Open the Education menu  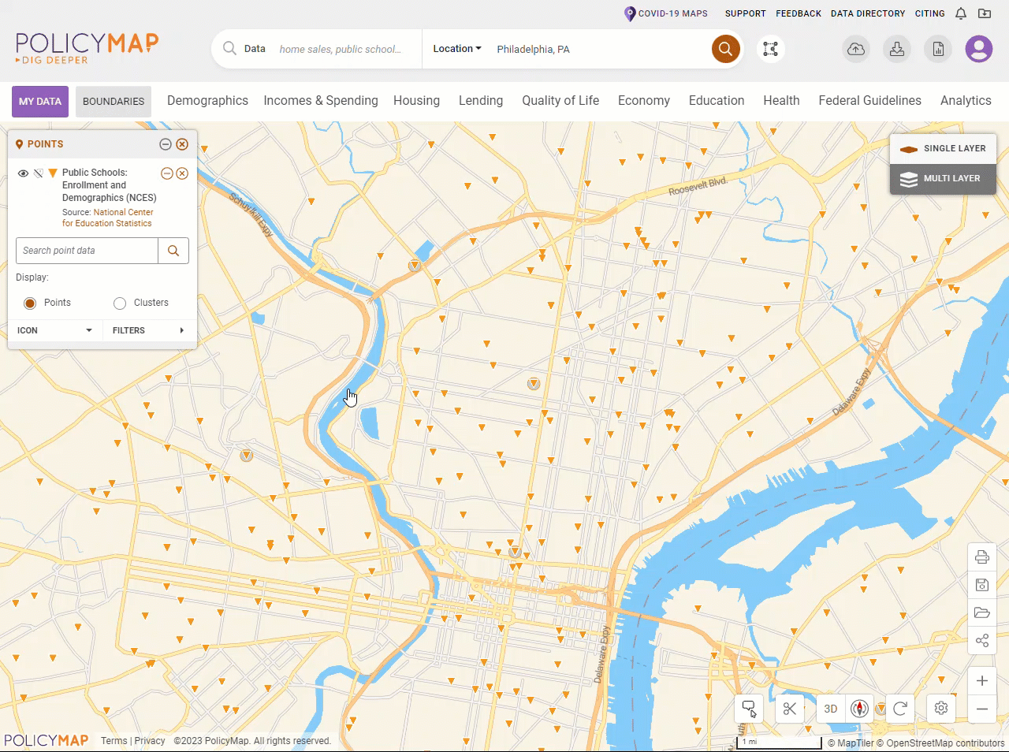[x=717, y=101]
